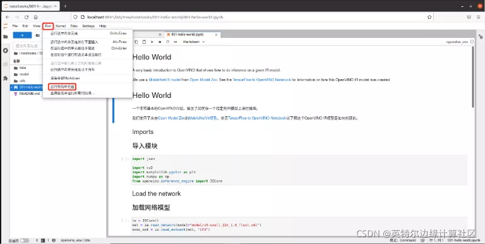
Task: Choose Run all cells menu entry
Action: point(88,87)
